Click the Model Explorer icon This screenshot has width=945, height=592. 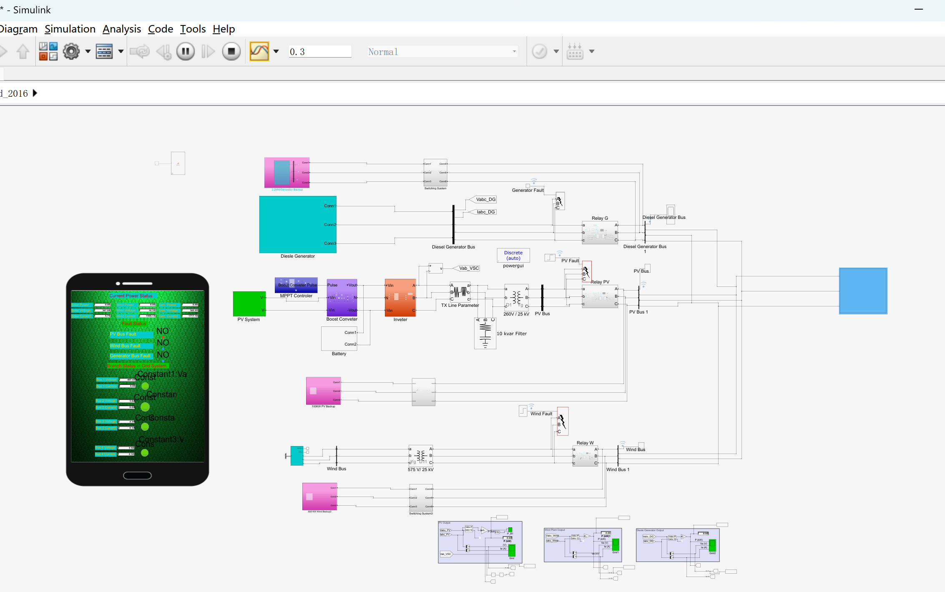click(104, 51)
